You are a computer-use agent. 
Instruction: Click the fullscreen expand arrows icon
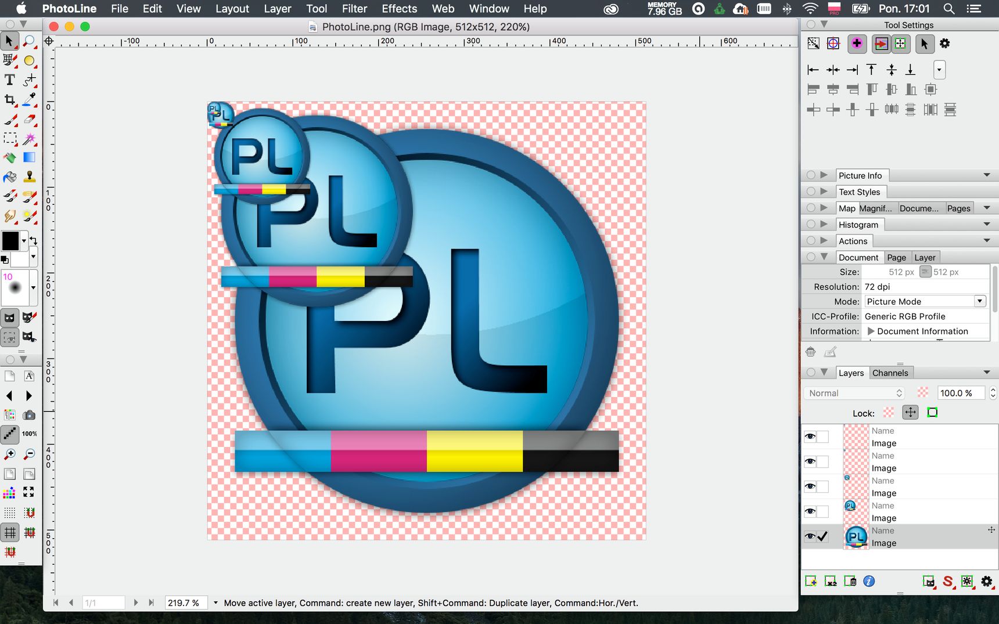coord(28,492)
